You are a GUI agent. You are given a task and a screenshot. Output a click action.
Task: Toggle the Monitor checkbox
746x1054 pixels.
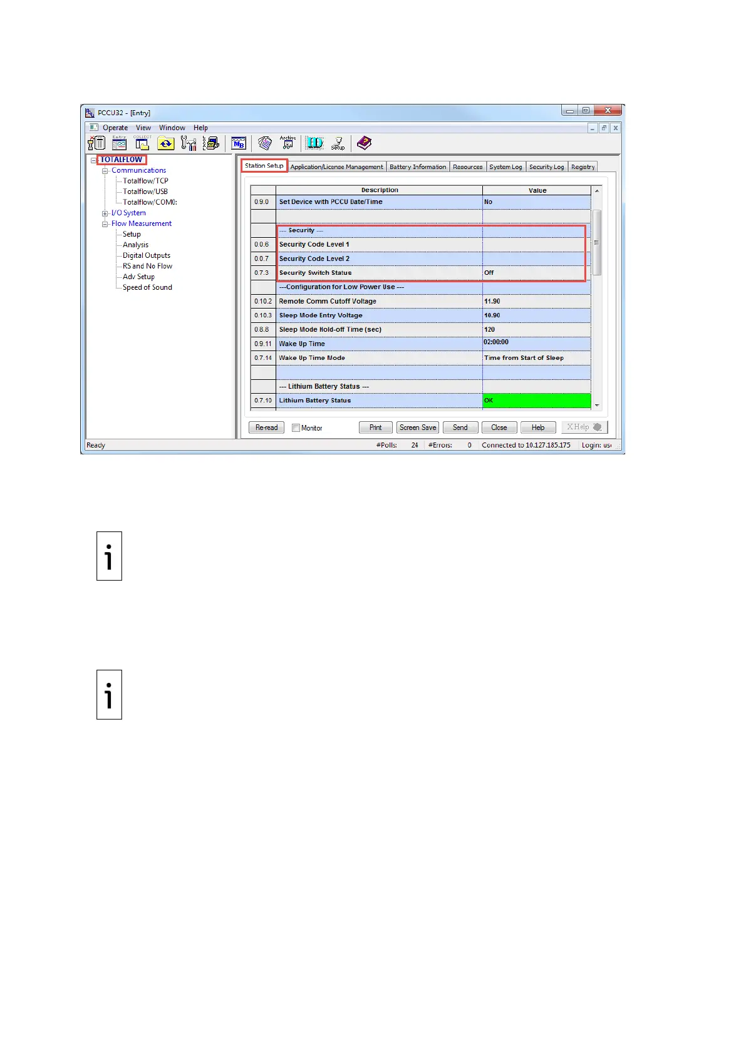(296, 428)
